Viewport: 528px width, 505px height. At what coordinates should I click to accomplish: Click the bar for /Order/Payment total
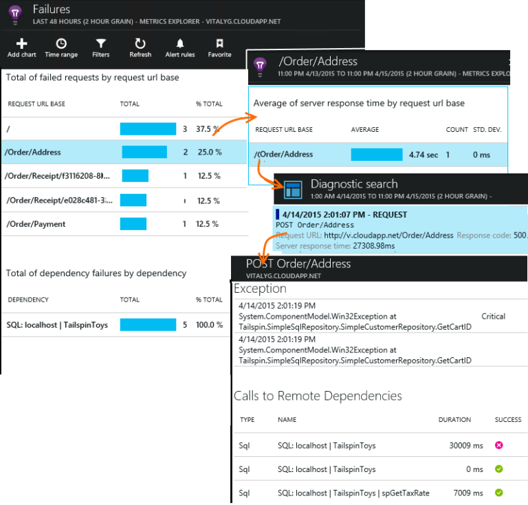(x=133, y=224)
